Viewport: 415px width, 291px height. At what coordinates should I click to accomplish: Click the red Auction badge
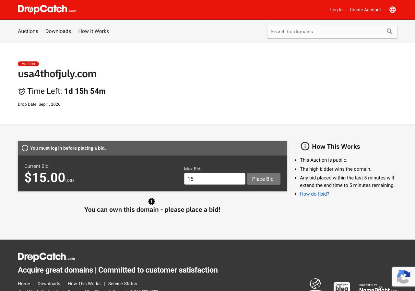[28, 64]
